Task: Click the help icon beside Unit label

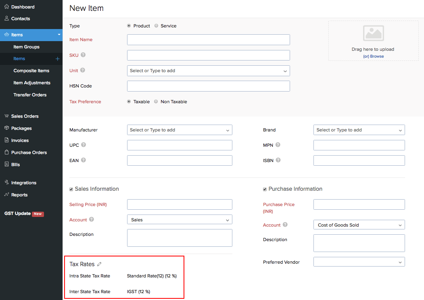Action: (x=83, y=70)
